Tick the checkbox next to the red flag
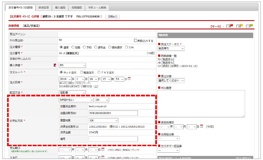The height and width of the screenshot is (160, 263). click(228, 26)
